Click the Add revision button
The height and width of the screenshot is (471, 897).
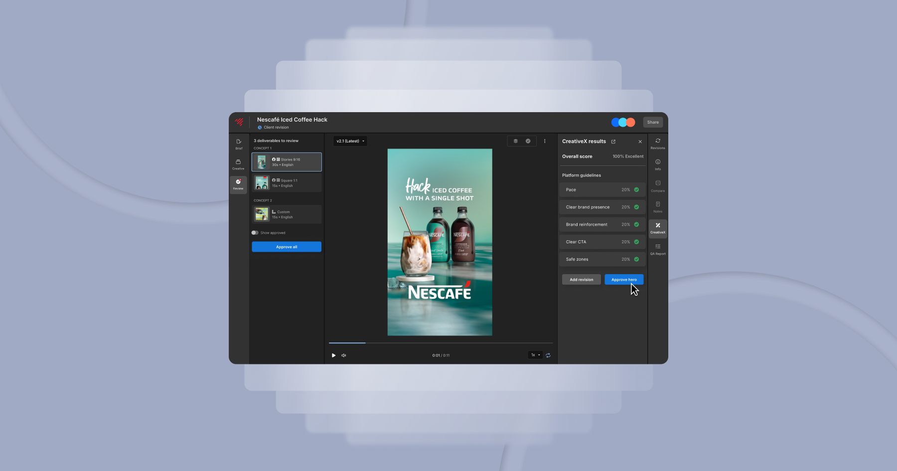point(581,280)
